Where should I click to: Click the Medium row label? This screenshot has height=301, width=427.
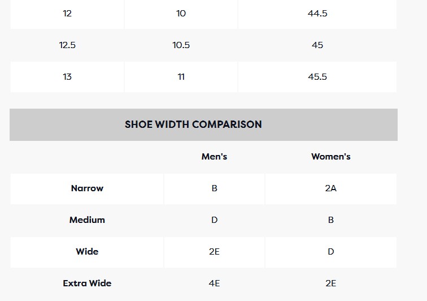87,220
